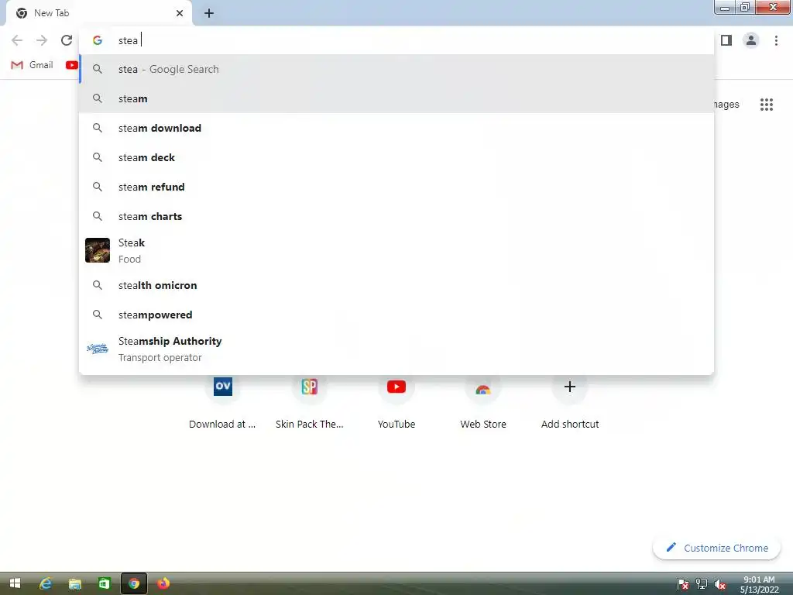Image resolution: width=793 pixels, height=595 pixels.
Task: Select the New Tab browser tab
Action: point(99,14)
